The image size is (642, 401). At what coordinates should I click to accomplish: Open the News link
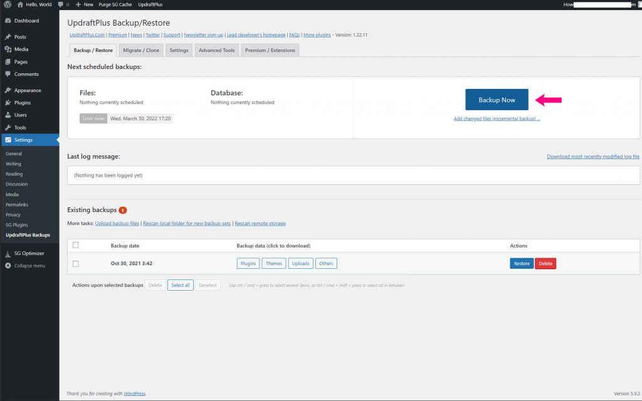tap(136, 35)
